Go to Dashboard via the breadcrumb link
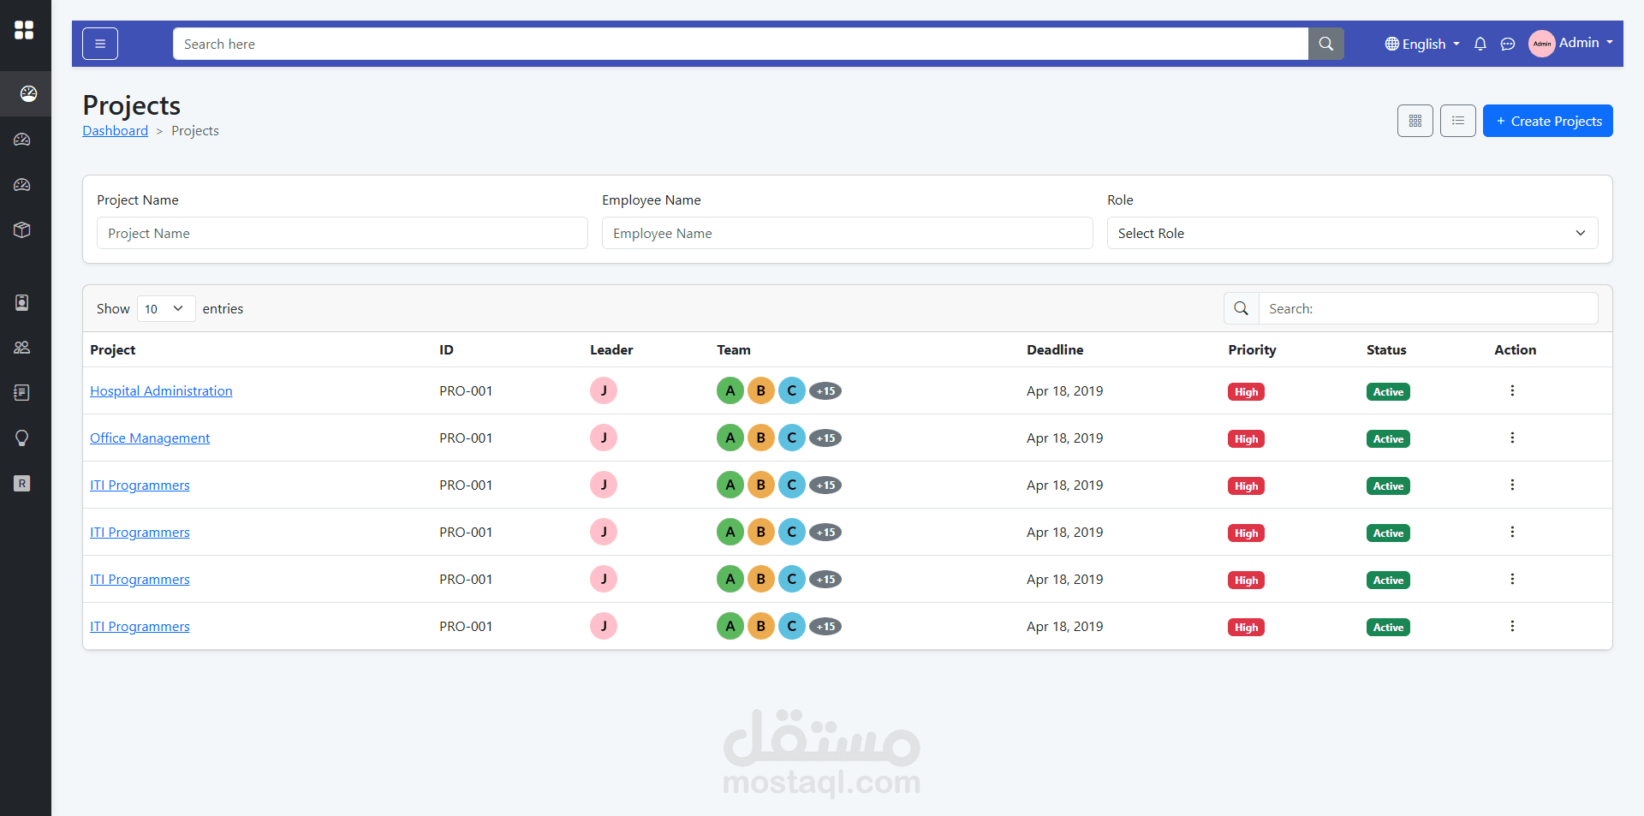The height and width of the screenshot is (816, 1644). [x=115, y=130]
